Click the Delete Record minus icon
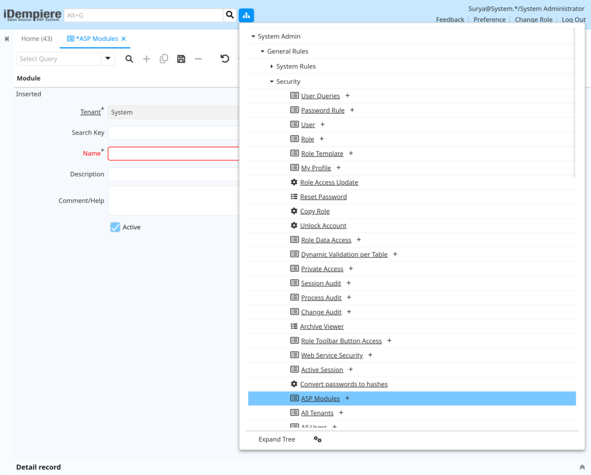 [199, 59]
